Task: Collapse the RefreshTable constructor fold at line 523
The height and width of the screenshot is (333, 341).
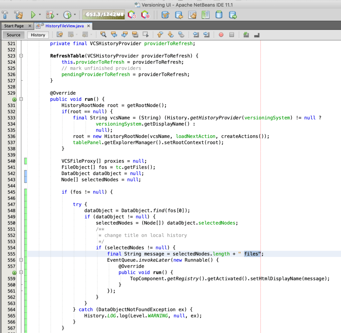Action: coord(21,56)
